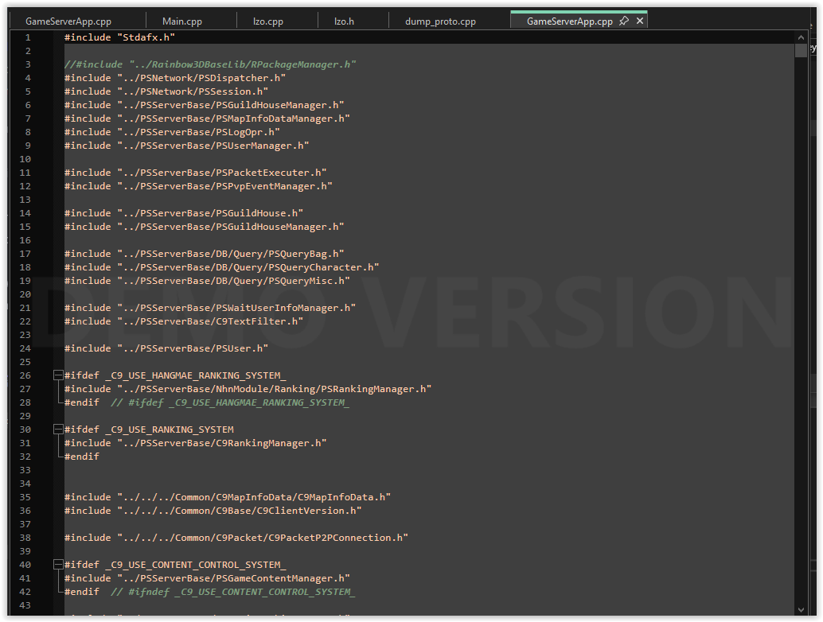Close the active GameServerApp.cpp tab
This screenshot has height=622, width=823.
640,21
